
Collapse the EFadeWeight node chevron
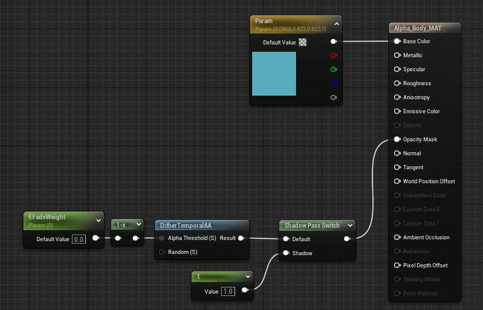pos(99,220)
